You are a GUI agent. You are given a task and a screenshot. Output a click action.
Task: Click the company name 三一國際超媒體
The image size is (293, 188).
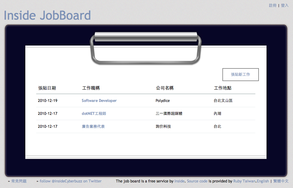(x=169, y=113)
